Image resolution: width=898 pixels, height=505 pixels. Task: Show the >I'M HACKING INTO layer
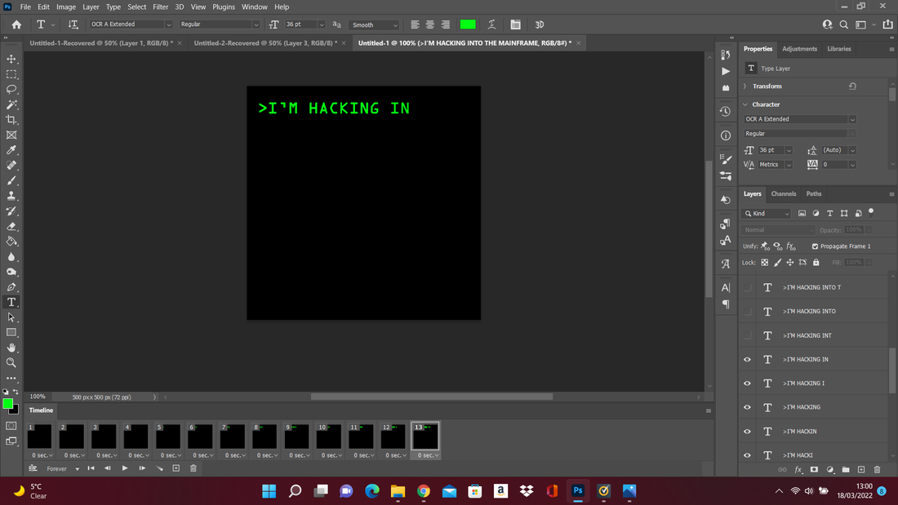747,312
